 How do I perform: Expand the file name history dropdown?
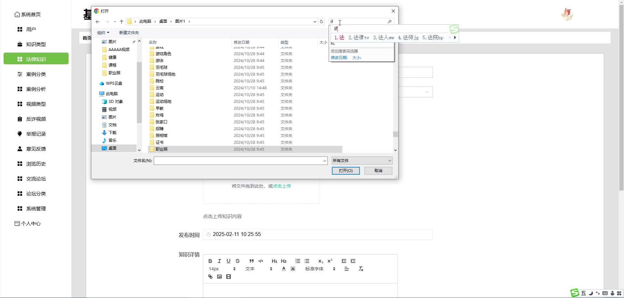324,161
